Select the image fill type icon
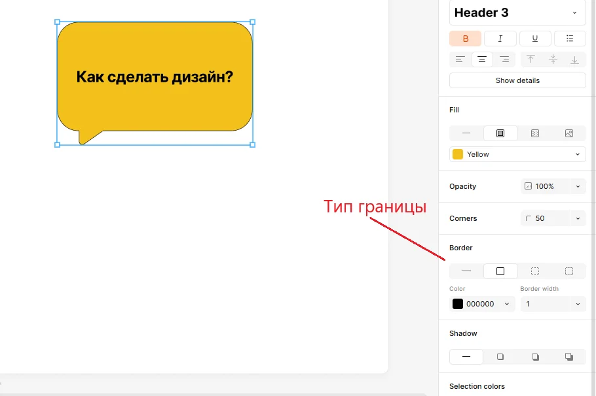This screenshot has width=596, height=396. (568, 133)
